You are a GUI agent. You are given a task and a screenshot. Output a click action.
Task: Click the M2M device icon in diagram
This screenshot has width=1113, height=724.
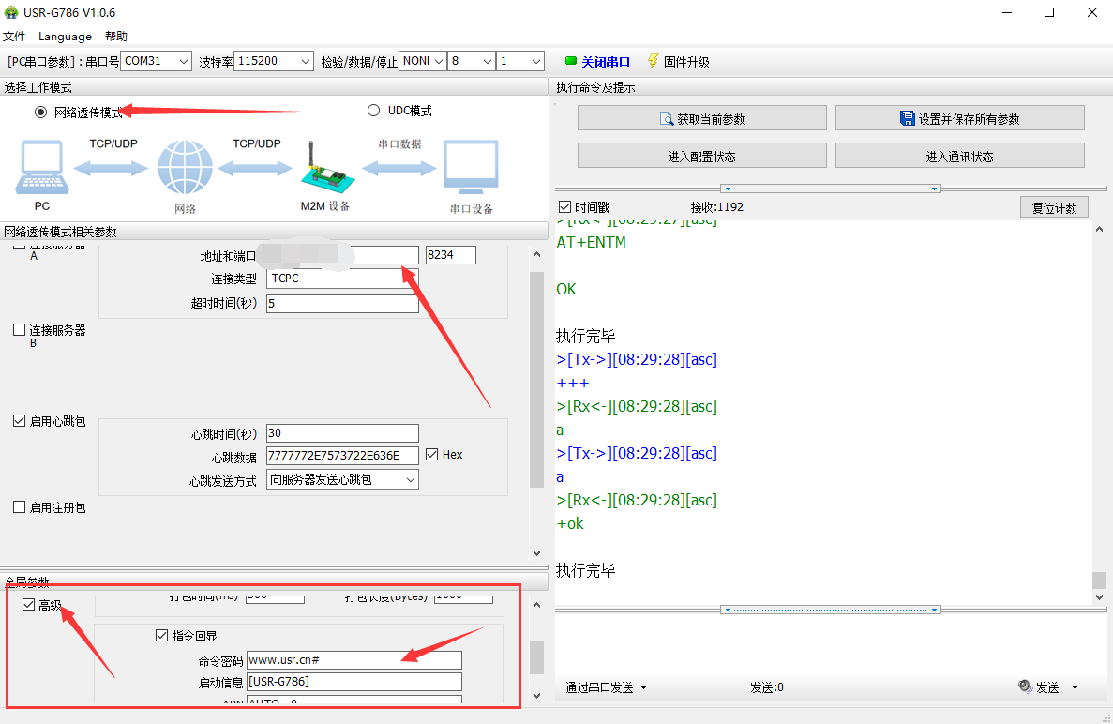click(323, 169)
